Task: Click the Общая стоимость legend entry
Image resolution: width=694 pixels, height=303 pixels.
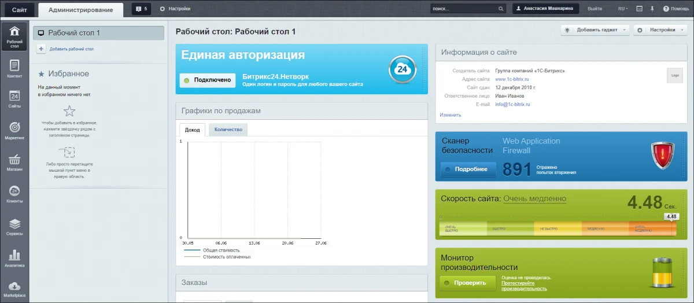Action: pos(221,250)
